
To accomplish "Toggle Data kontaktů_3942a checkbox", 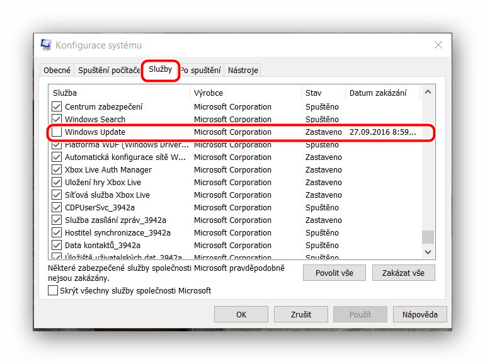I will (57, 245).
